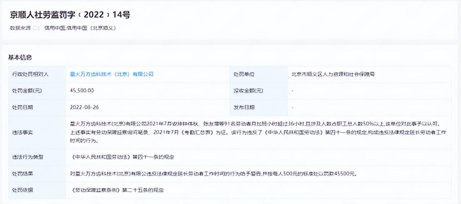Viewport: 461px width, 204px height.
Task: Select the authority 北京市顺义区人力资源和社会保障局
Action: [333, 74]
